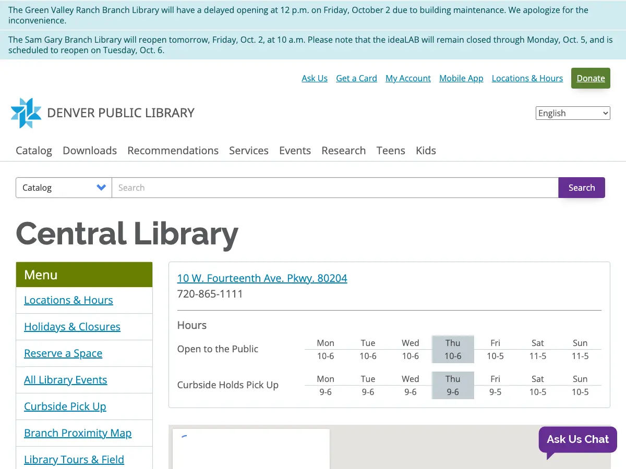Open Curbside Pick Up sidebar link
This screenshot has width=626, height=469.
(65, 406)
